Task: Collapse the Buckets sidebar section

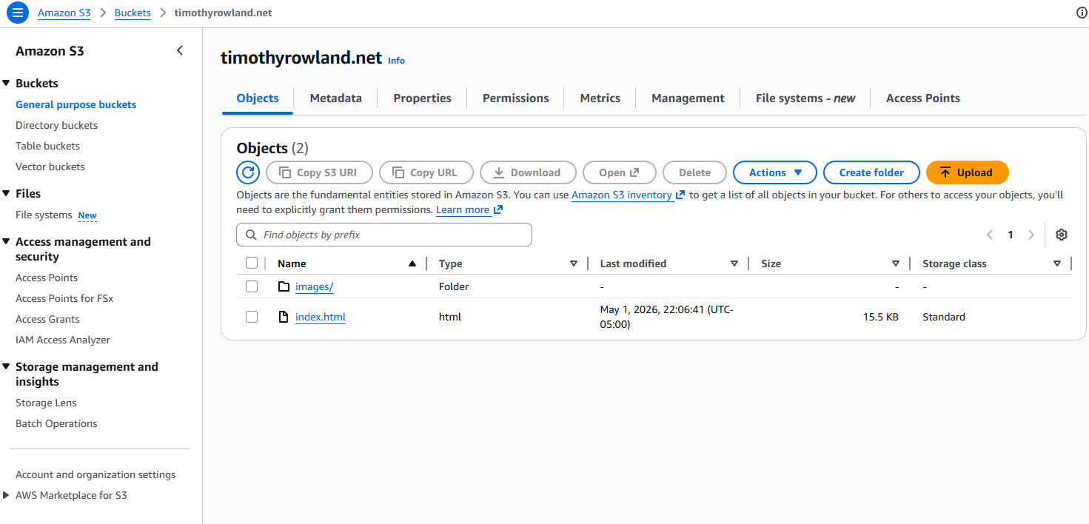Action: 7,84
